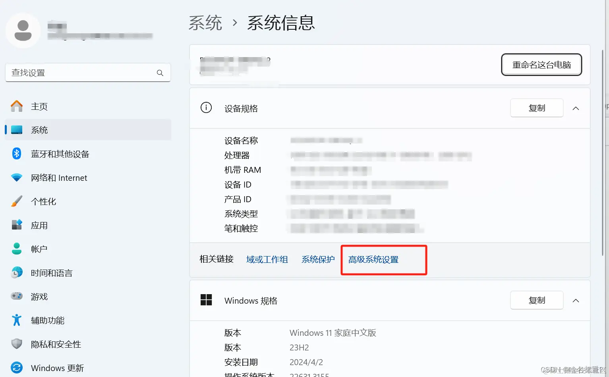Select 系统 in the sidebar navigation
The image size is (609, 377).
coord(39,130)
